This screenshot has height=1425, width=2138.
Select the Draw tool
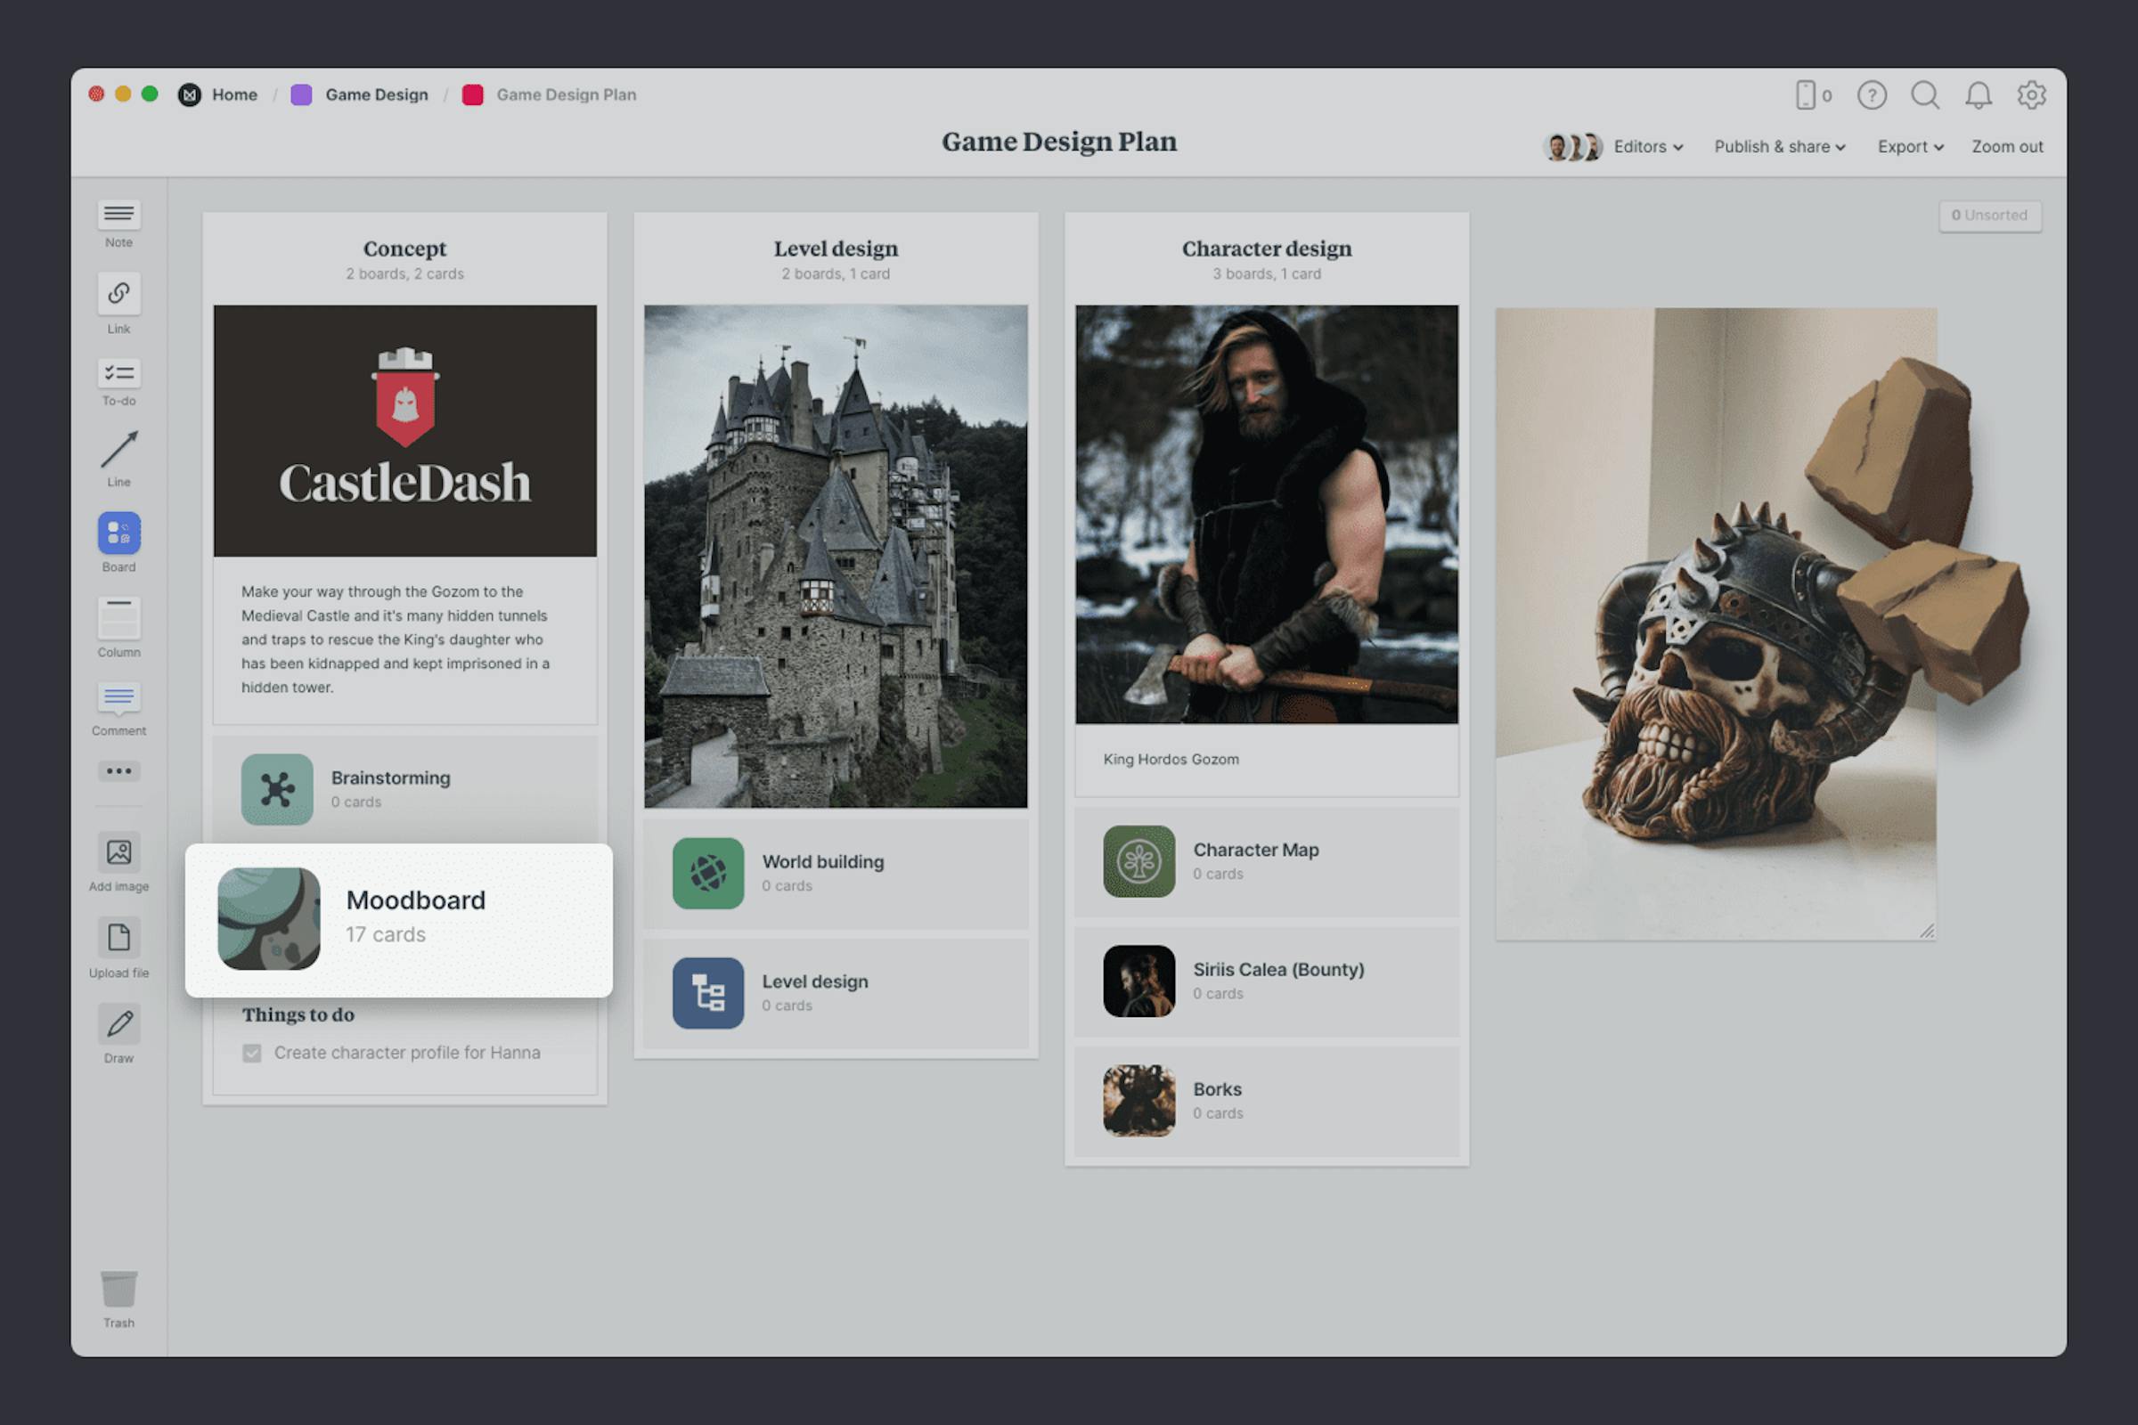118,1028
